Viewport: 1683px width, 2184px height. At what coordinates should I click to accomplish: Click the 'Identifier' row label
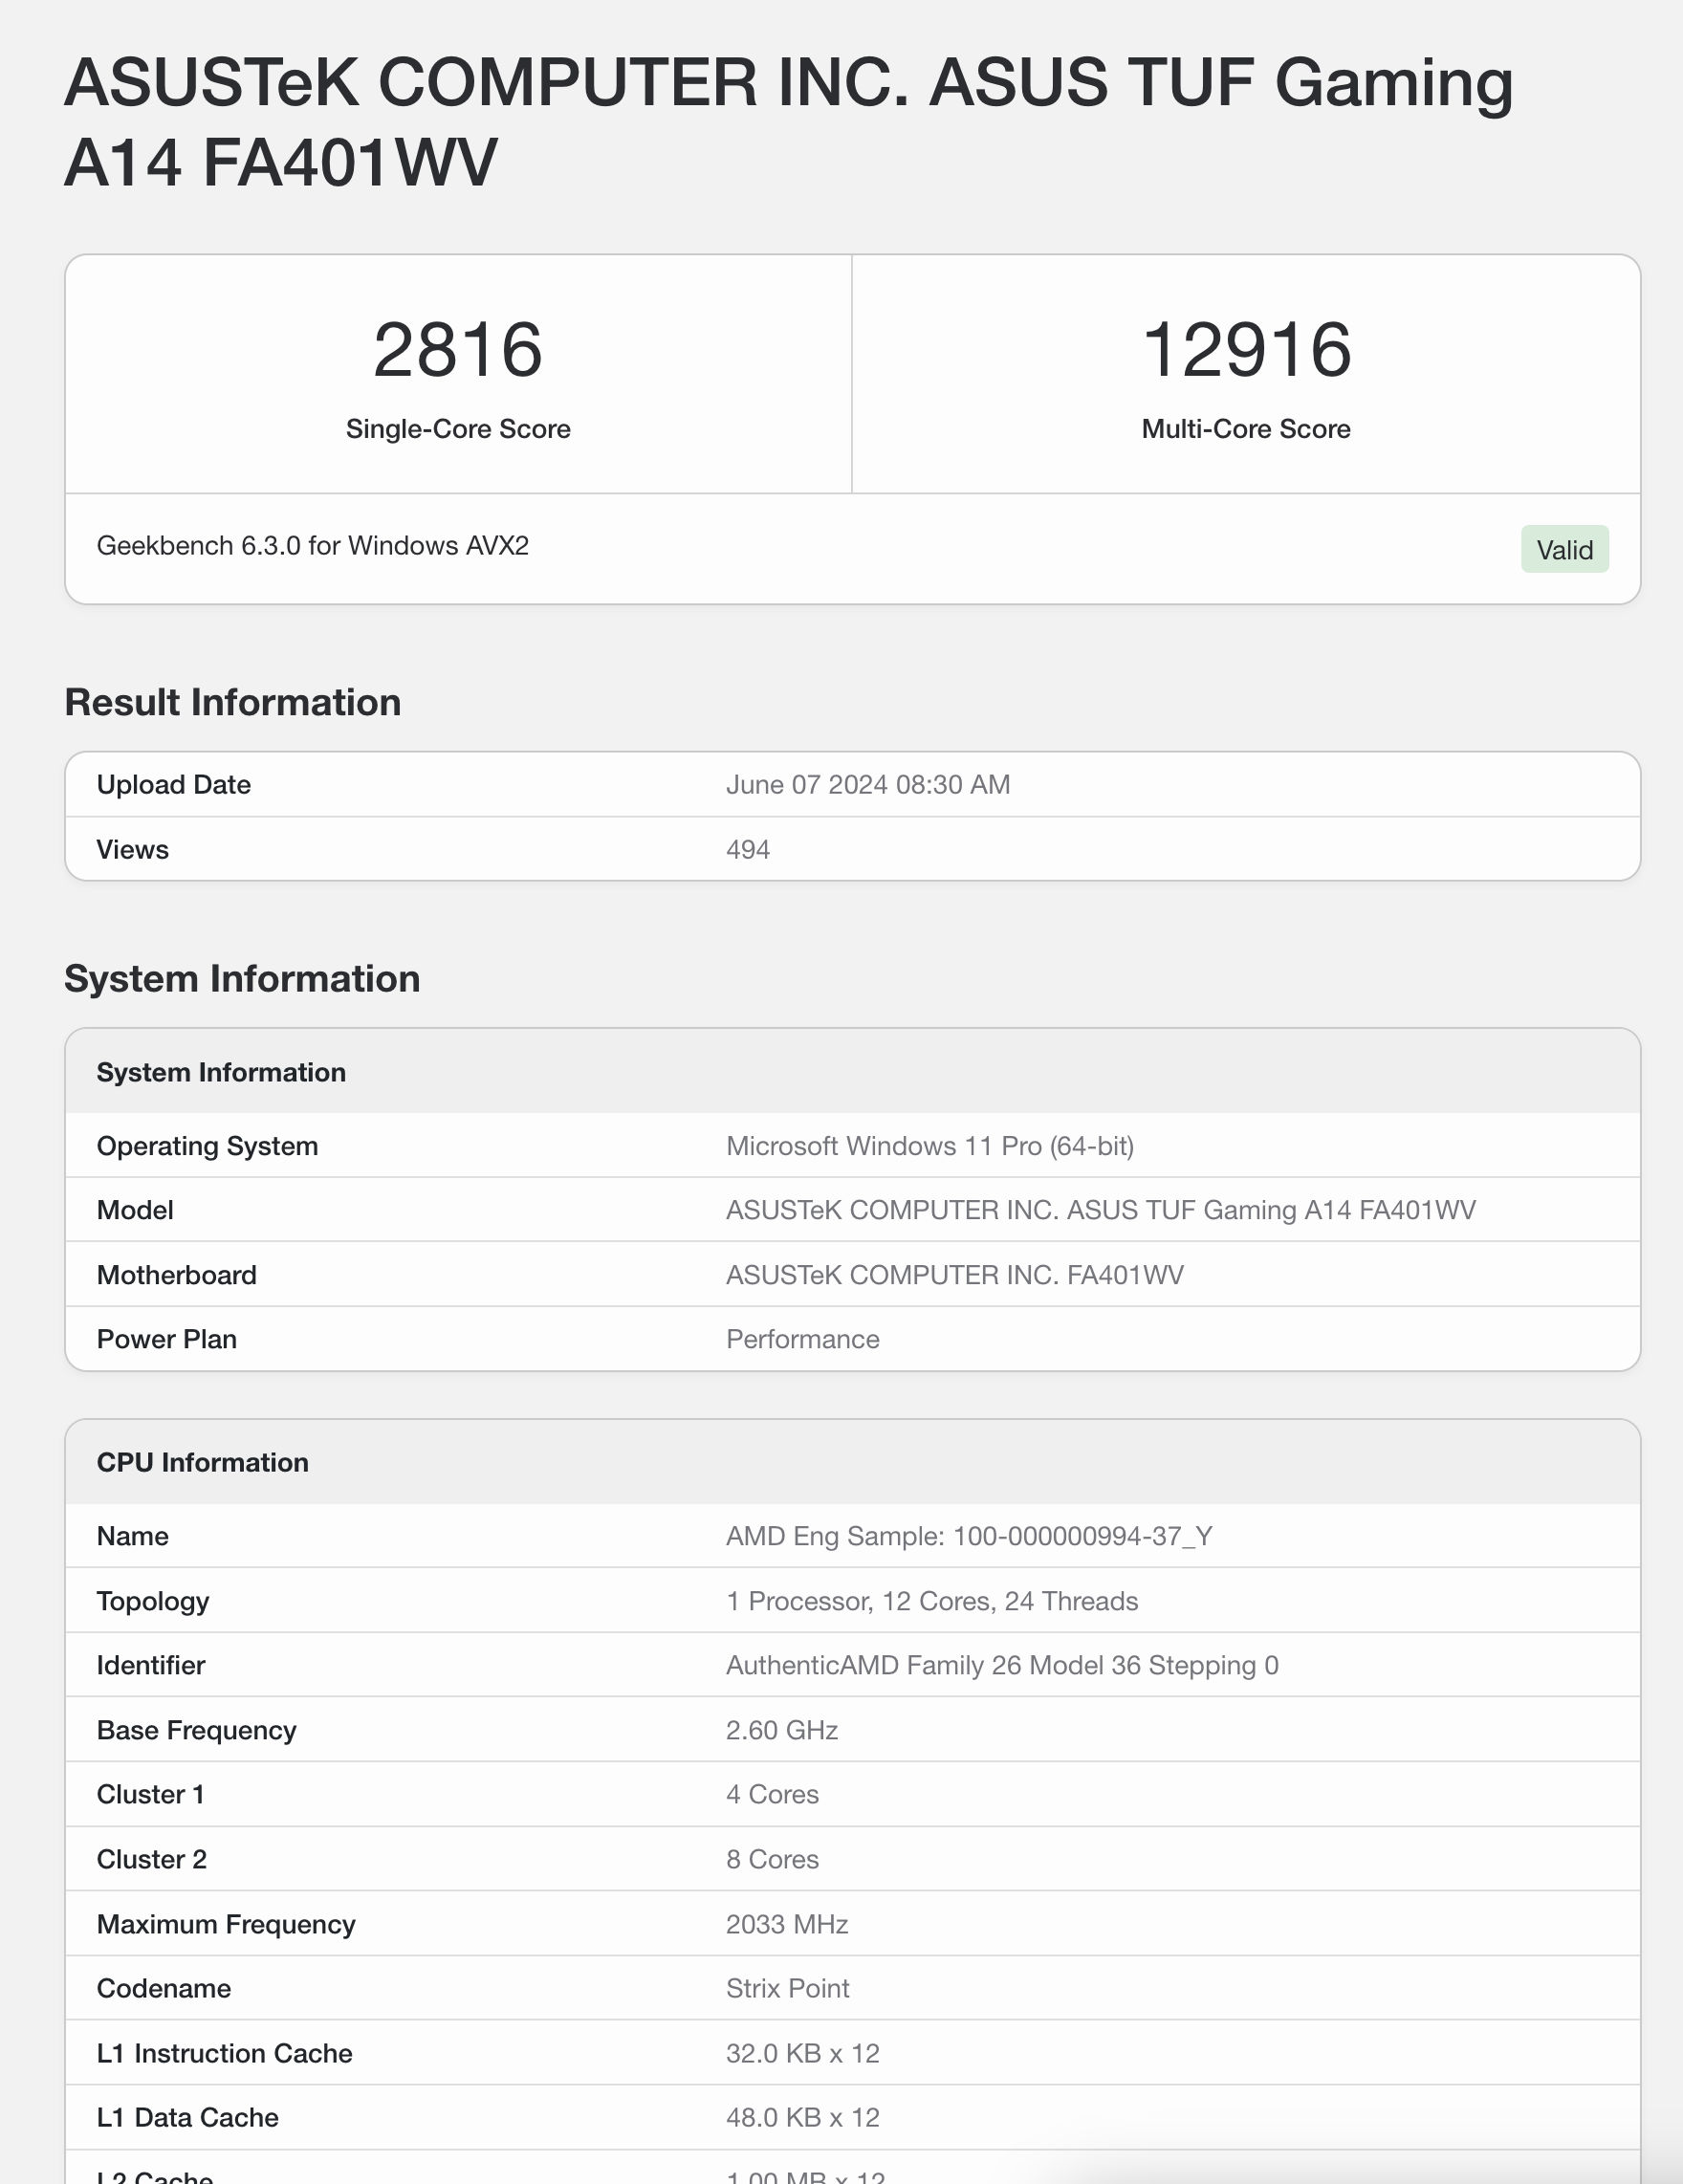pyautogui.click(x=151, y=1665)
